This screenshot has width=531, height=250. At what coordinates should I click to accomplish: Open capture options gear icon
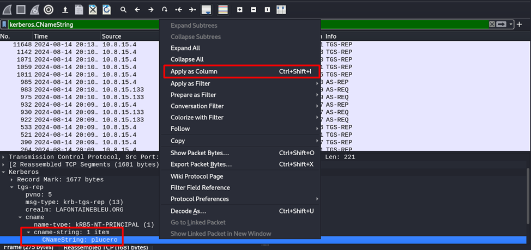point(49,10)
